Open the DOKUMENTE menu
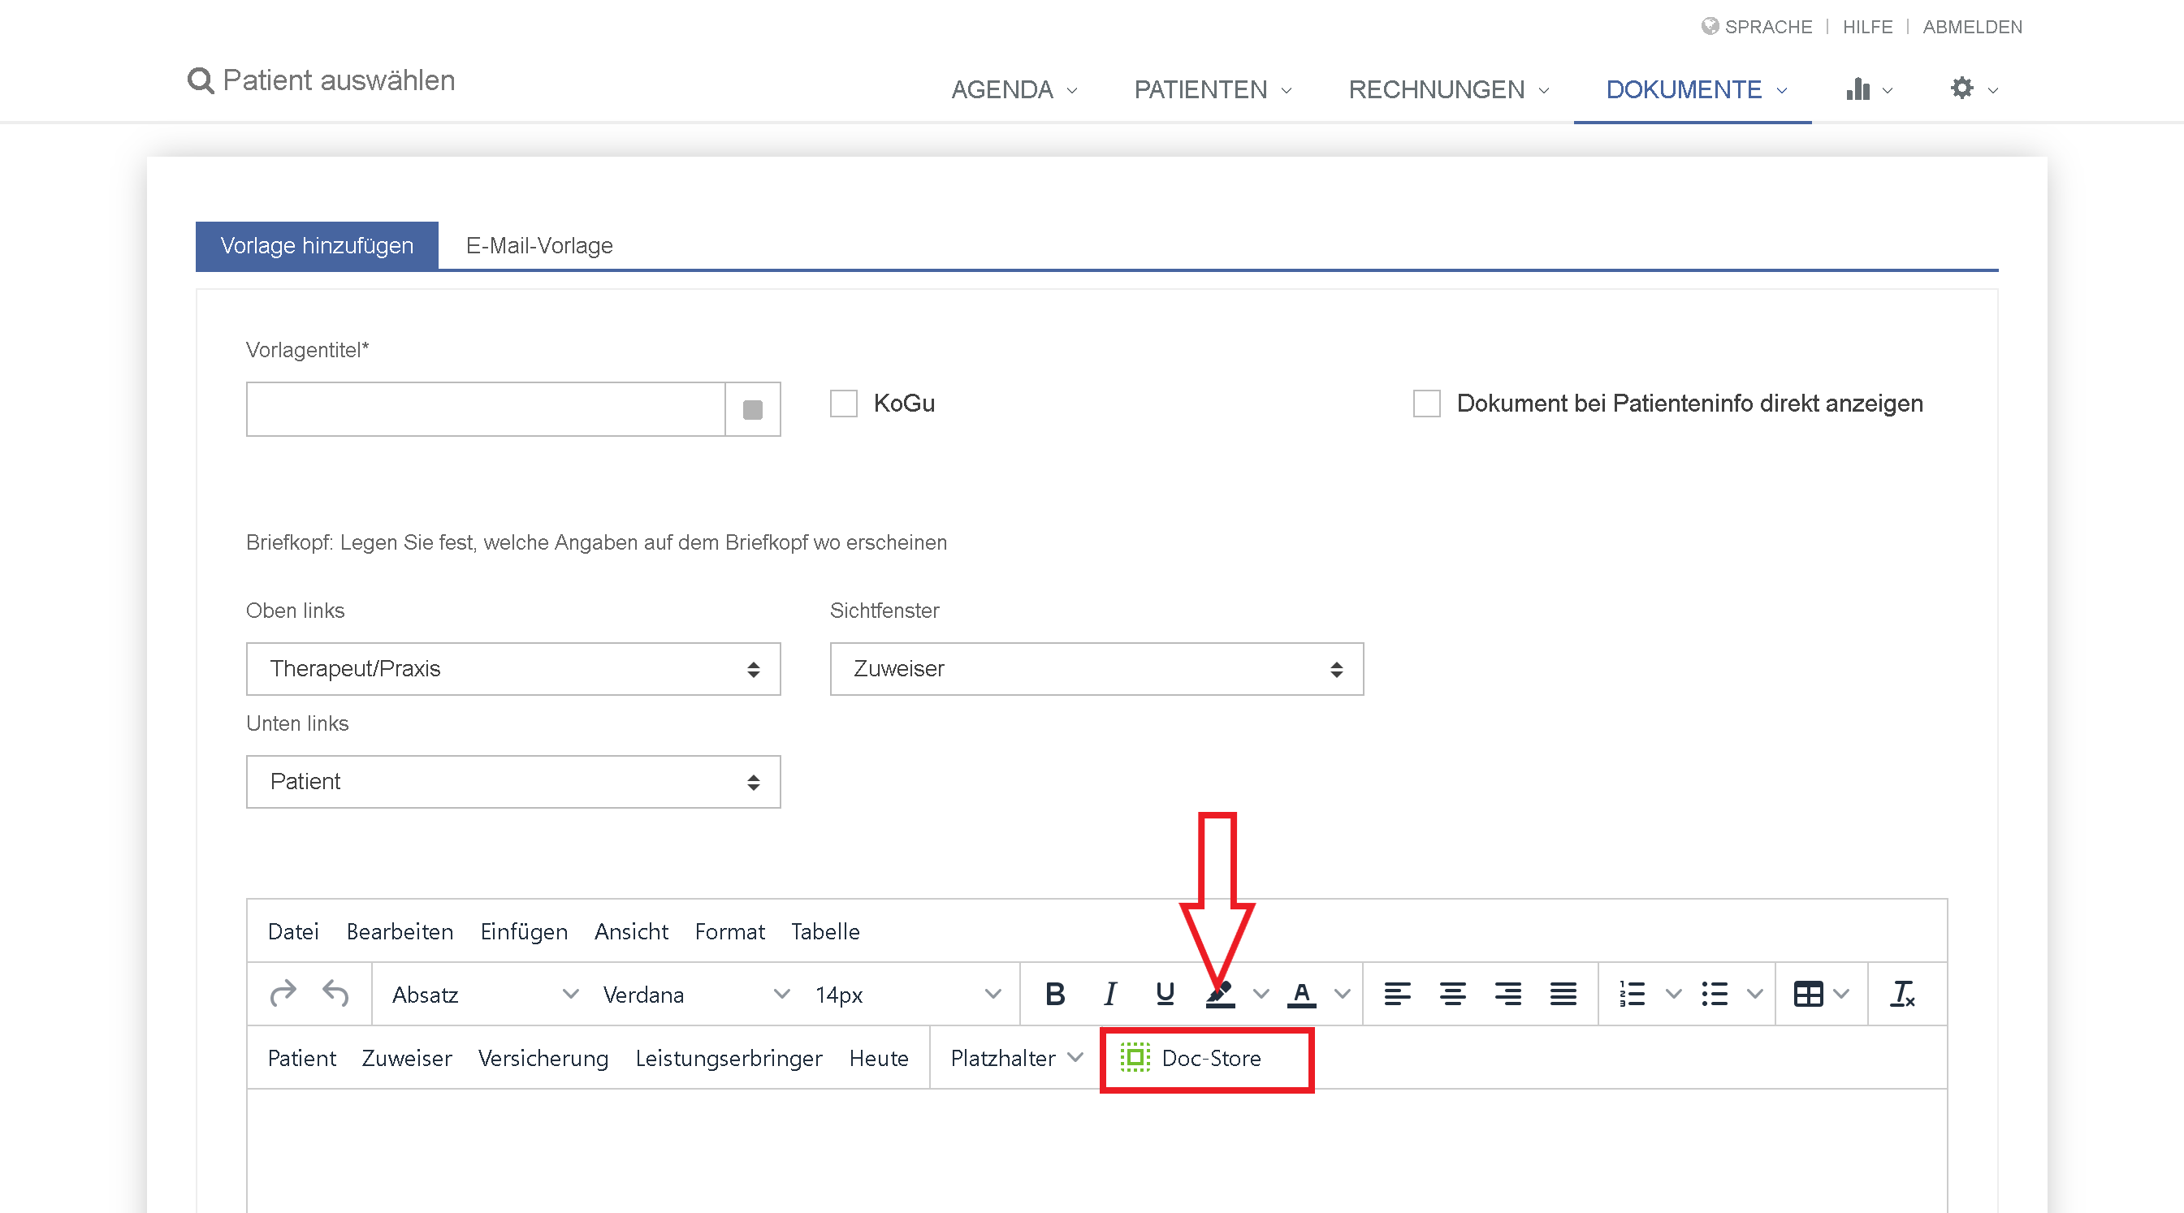This screenshot has width=2184, height=1213. [1697, 89]
